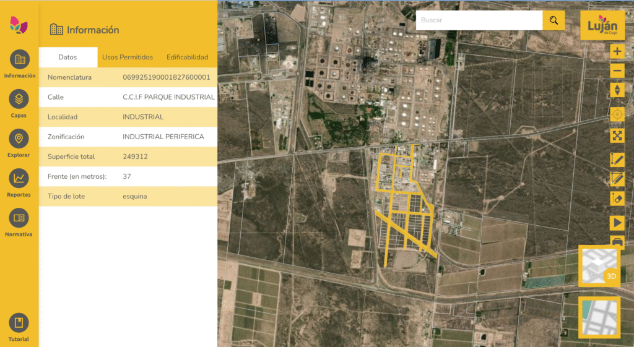
Task: Select the line measurement drawing tool
Action: click(617, 159)
